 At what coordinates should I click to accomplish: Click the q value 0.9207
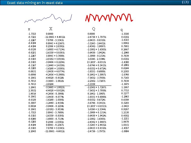pos(125,109)
